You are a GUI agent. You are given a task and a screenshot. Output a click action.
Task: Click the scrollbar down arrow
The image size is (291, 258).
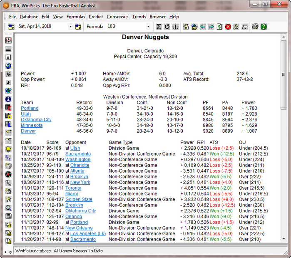[x=284, y=239]
